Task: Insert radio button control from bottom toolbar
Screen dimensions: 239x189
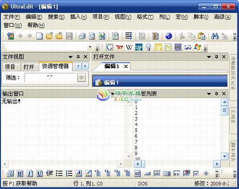Action: click(206, 173)
